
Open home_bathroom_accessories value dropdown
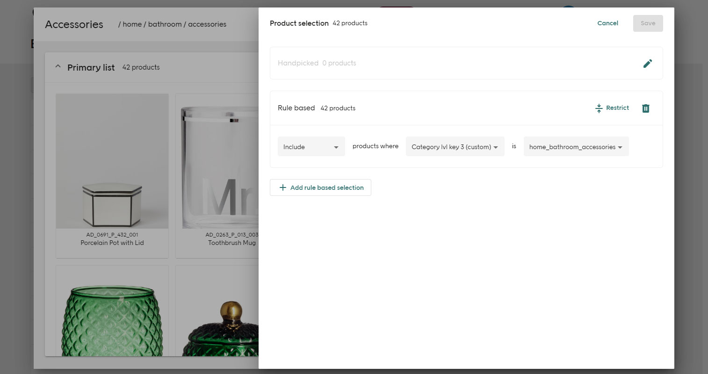[x=576, y=147]
